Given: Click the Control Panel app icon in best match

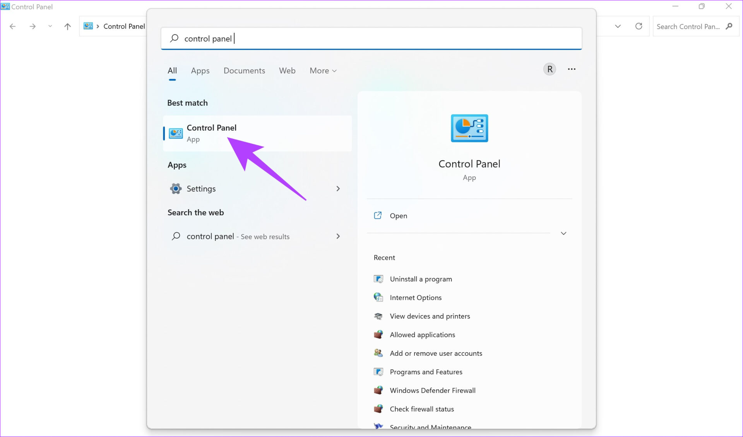Looking at the screenshot, I should (176, 133).
